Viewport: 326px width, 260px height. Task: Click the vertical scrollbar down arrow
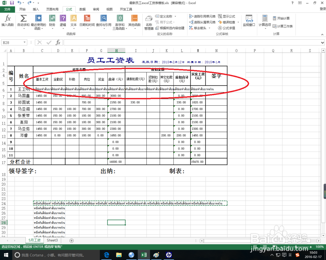[323, 235]
